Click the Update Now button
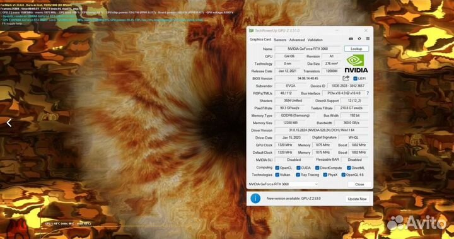 (x=357, y=199)
